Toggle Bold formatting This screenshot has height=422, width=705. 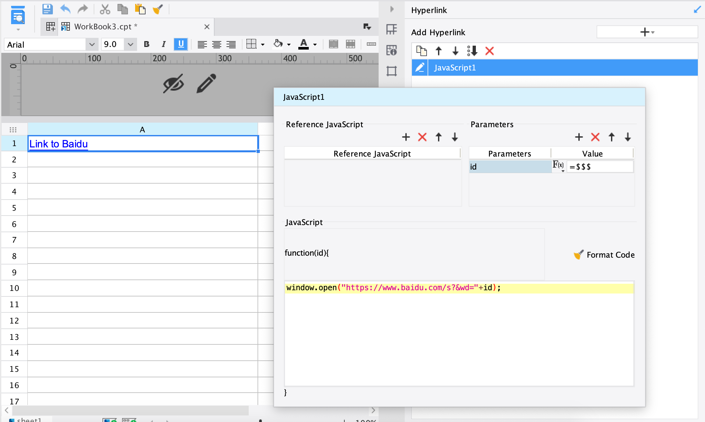pyautogui.click(x=147, y=44)
